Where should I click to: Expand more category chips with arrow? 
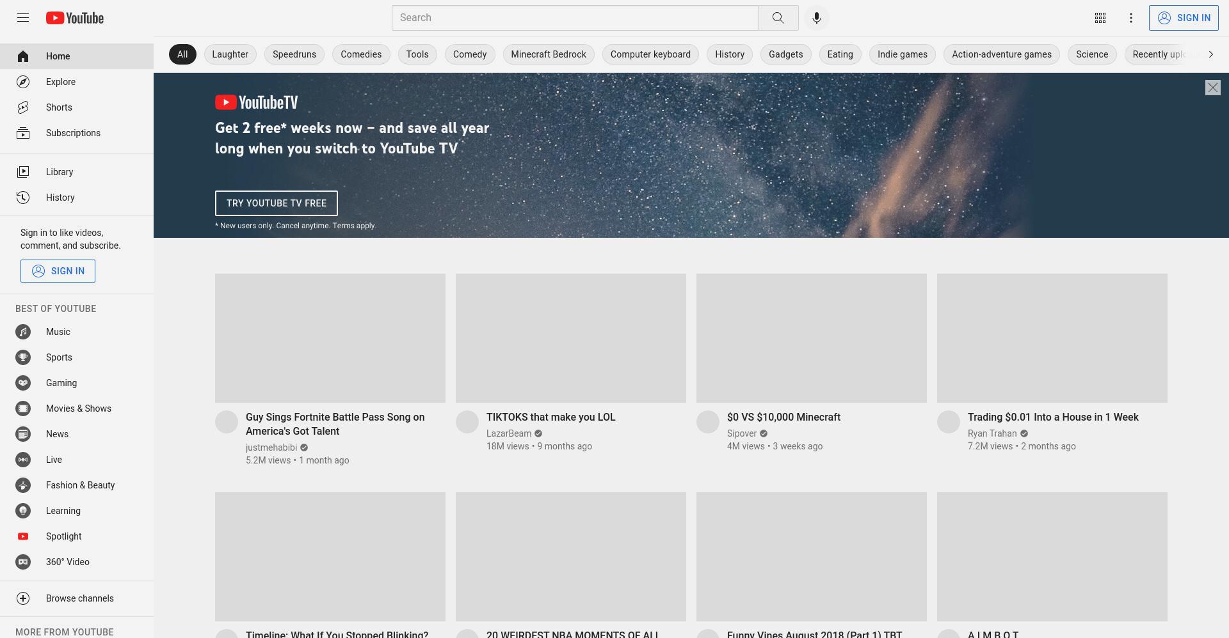point(1210,54)
